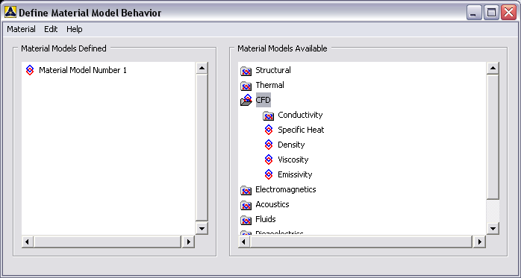The height and width of the screenshot is (278, 521).
Task: Expand the Conductivity subfolder icon
Action: point(268,116)
